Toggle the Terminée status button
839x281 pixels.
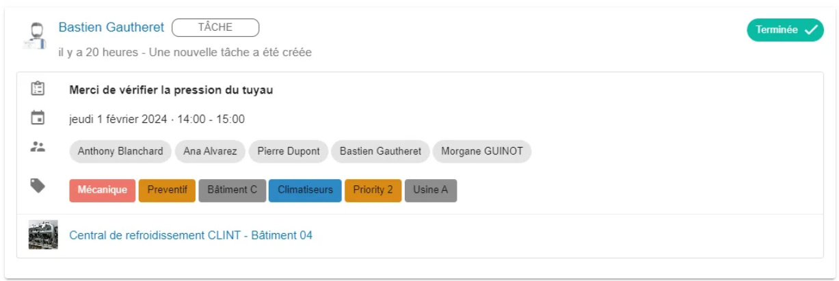pos(785,30)
